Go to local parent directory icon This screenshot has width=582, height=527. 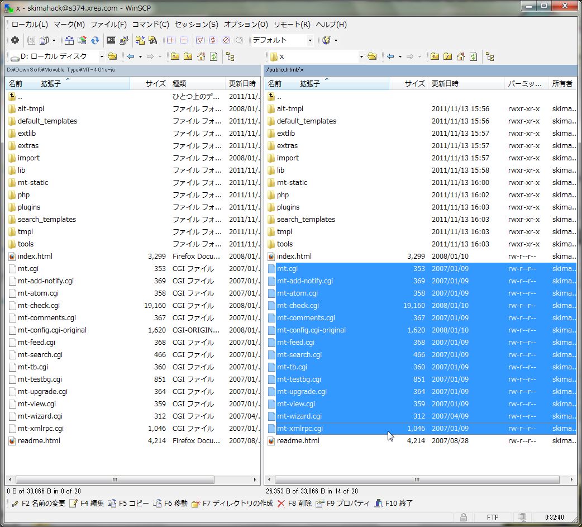click(x=175, y=56)
